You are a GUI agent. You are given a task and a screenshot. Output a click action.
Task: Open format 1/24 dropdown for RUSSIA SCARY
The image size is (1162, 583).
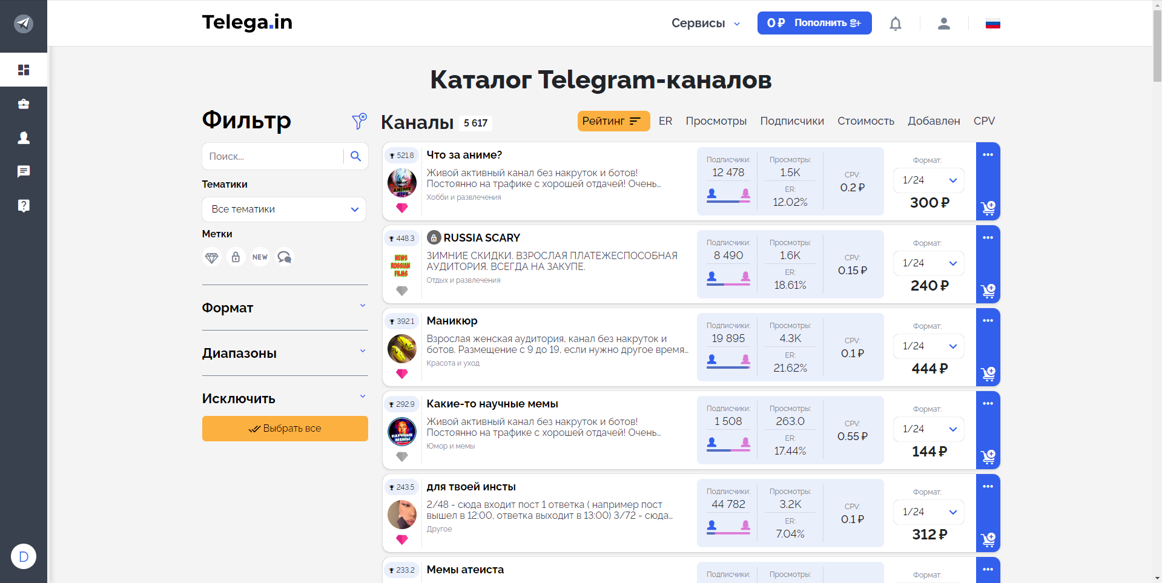(x=929, y=263)
